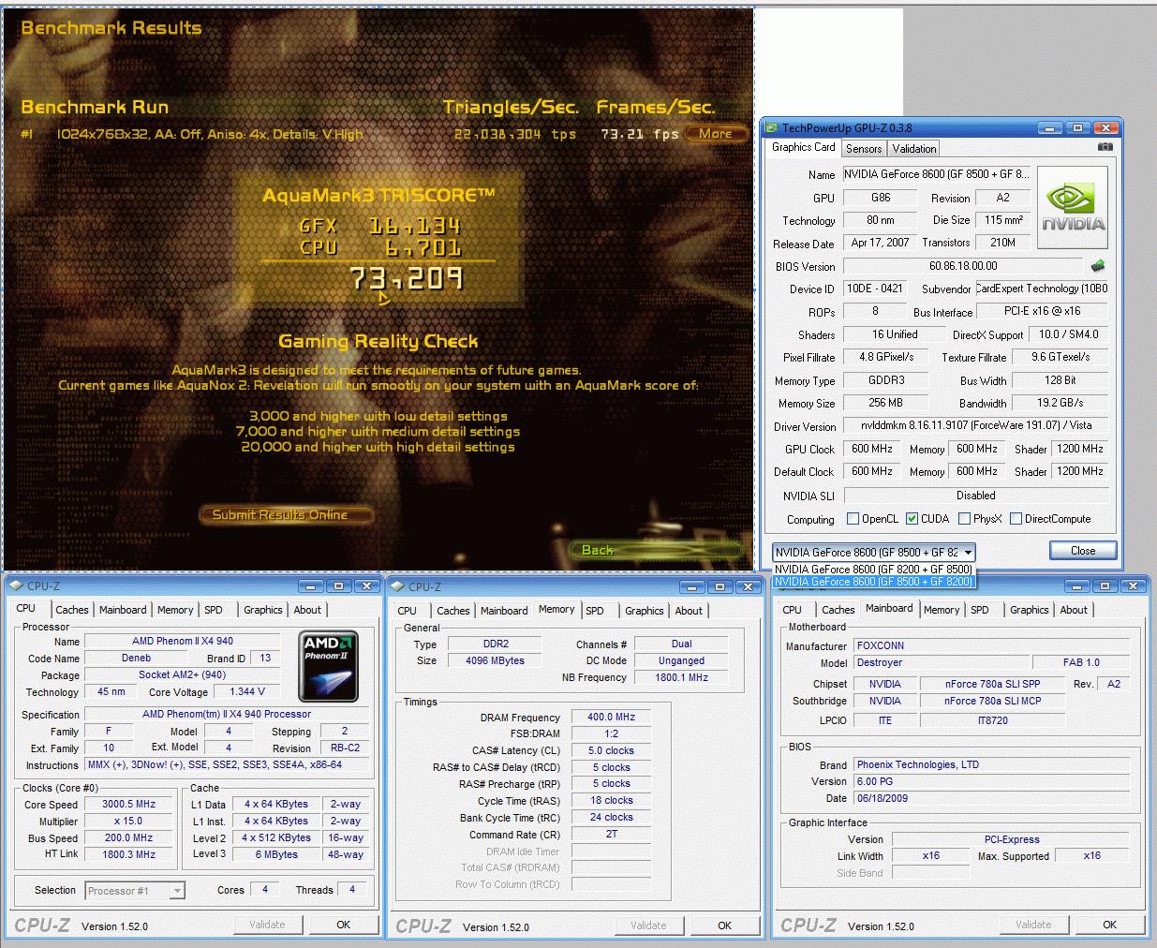This screenshot has width=1157, height=948.
Task: Toggle the PhysX checkbox
Action: click(x=964, y=518)
